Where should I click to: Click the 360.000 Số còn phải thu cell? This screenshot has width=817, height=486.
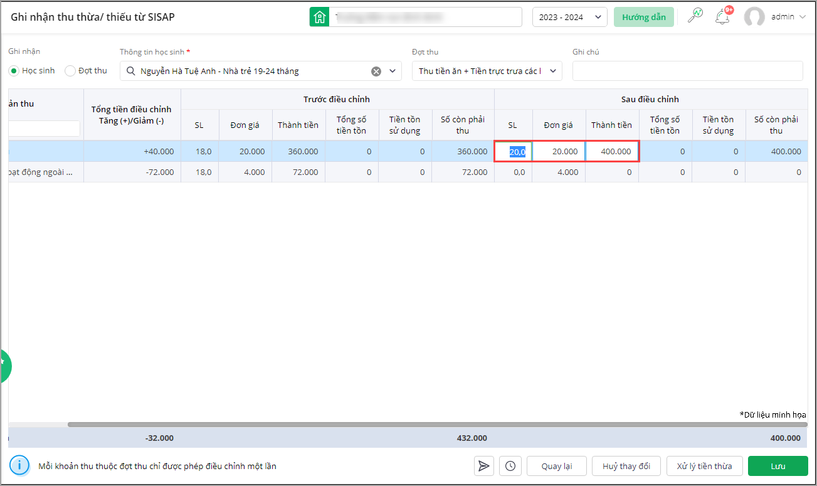pos(463,151)
